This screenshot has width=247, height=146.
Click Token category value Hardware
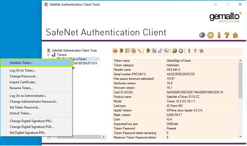173,65
